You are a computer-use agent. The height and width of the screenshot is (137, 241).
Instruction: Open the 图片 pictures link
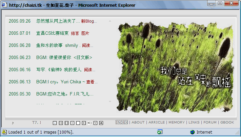pos(85,33)
